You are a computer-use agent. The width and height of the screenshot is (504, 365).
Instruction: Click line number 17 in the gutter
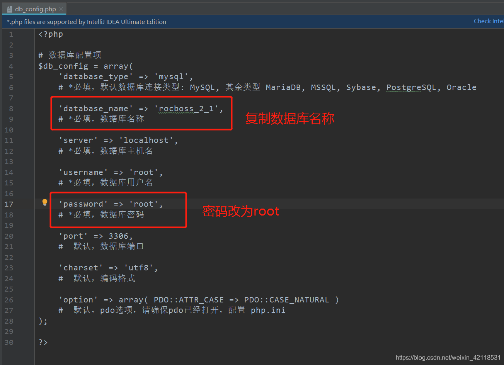point(9,204)
